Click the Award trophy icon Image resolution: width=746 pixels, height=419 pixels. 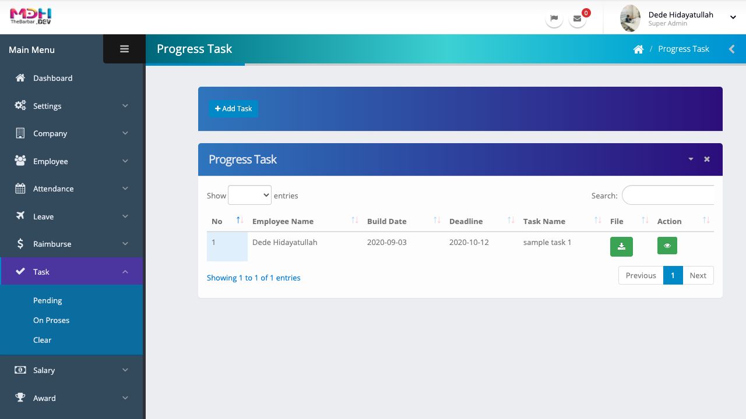(20, 397)
